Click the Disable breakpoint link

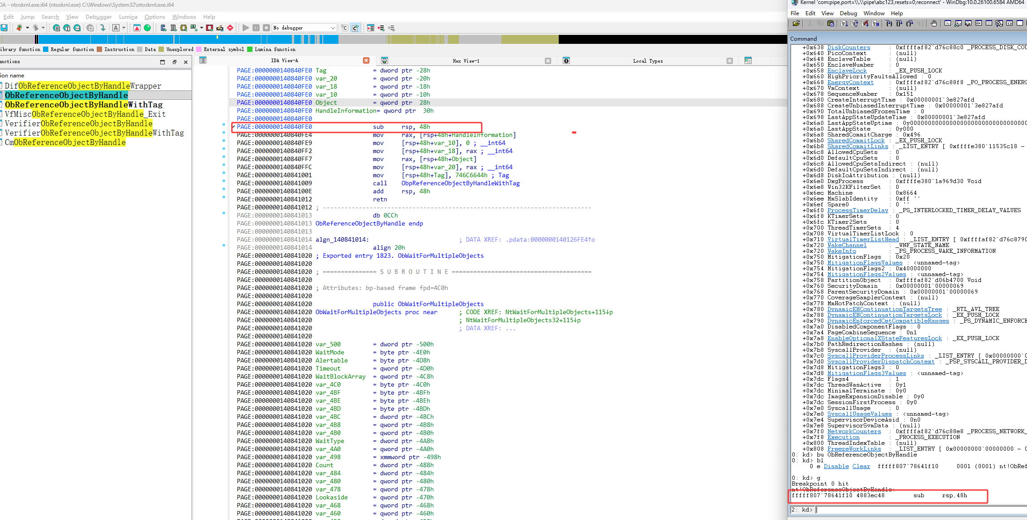click(x=836, y=466)
